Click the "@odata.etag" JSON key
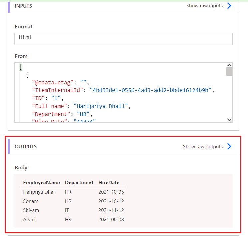 pos(53,83)
